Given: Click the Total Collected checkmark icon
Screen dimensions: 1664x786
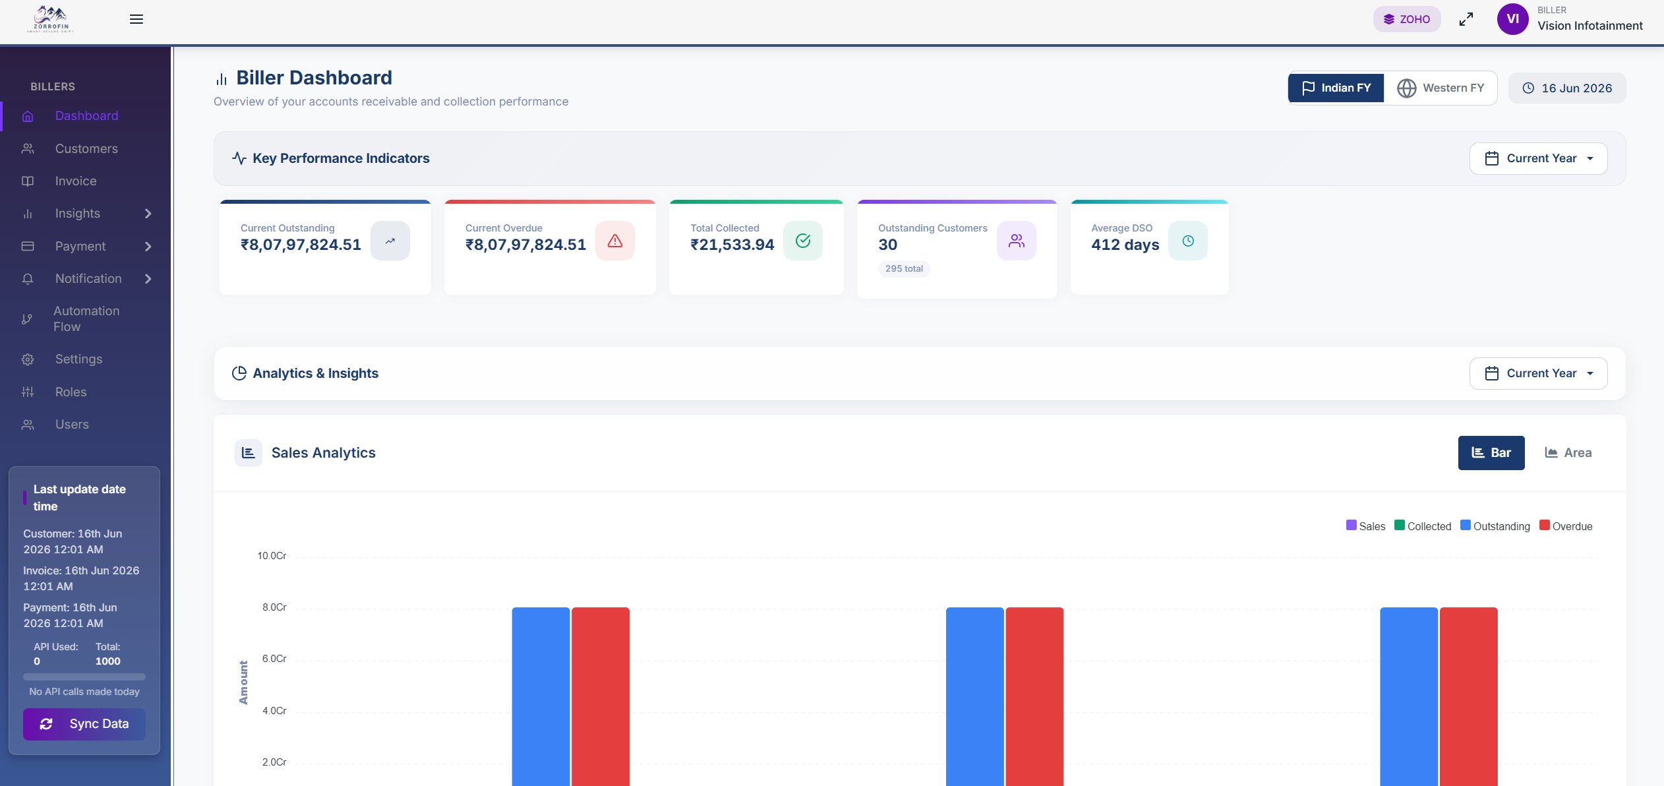Looking at the screenshot, I should [803, 241].
